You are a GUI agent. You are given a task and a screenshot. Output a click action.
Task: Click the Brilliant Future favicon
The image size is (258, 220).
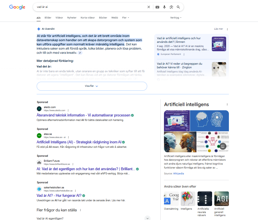[39, 162]
